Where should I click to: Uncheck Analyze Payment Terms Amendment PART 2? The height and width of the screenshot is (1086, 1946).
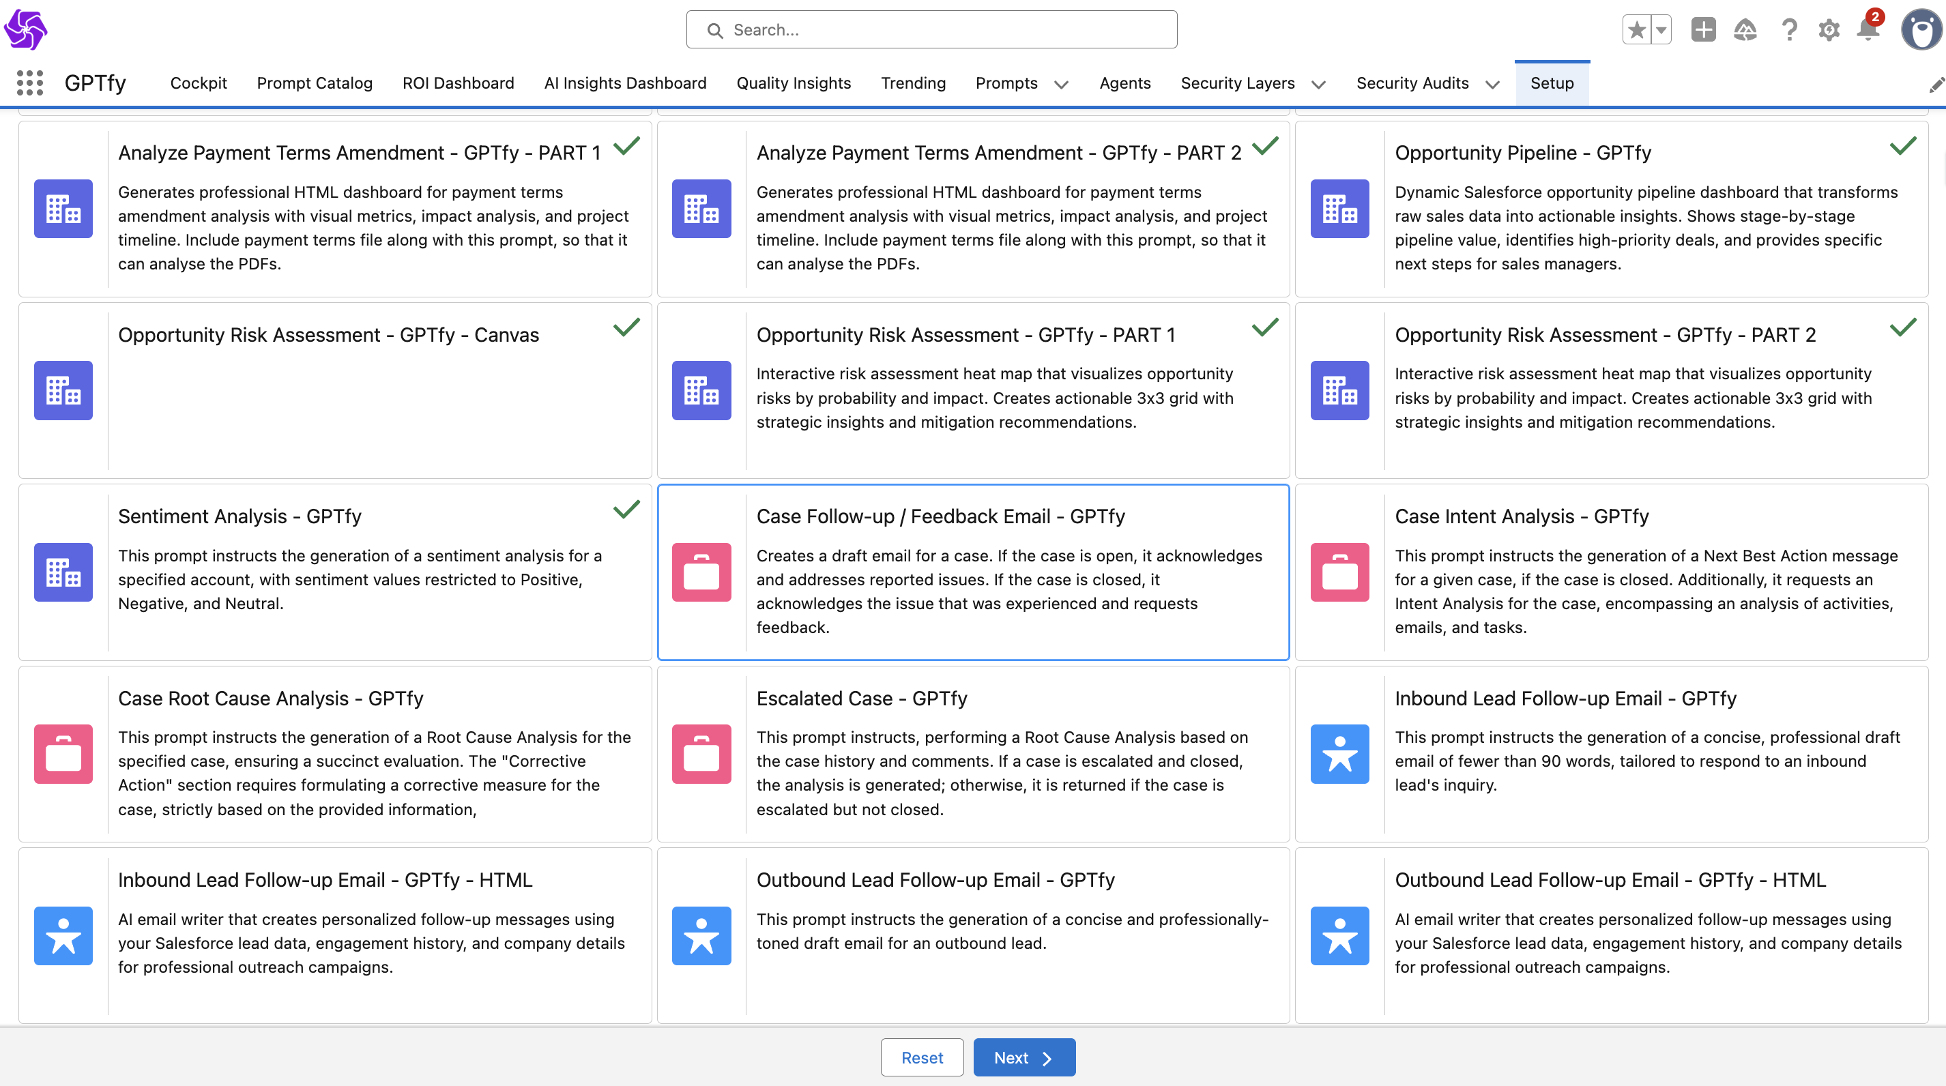(x=1264, y=146)
